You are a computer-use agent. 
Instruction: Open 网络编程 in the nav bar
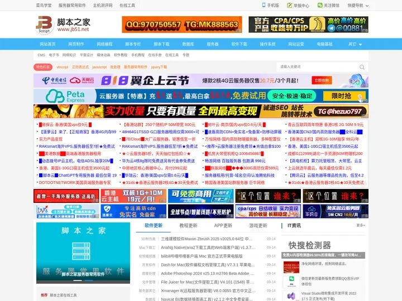point(104,44)
